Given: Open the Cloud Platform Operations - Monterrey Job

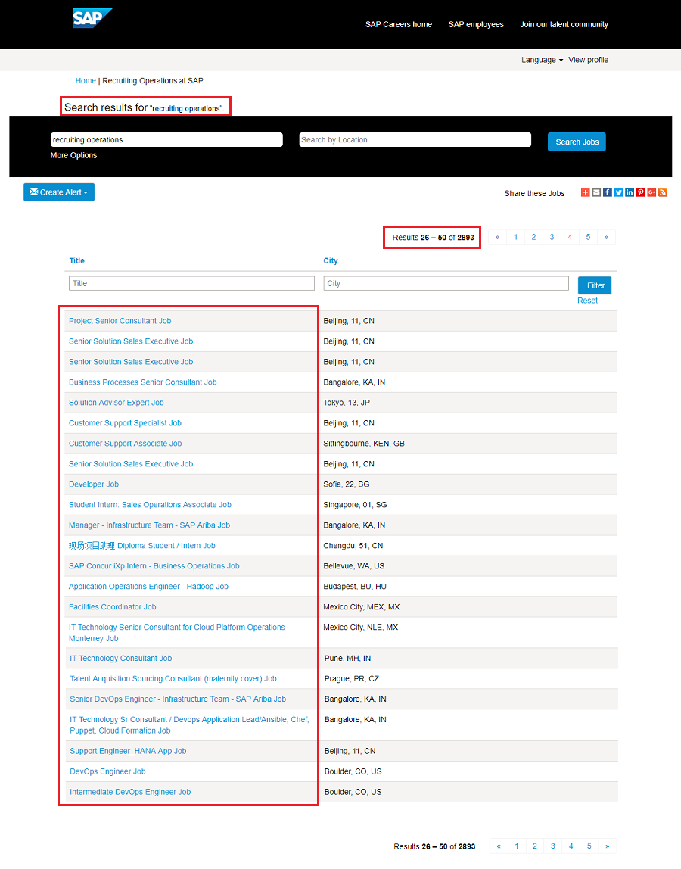Looking at the screenshot, I should [179, 633].
